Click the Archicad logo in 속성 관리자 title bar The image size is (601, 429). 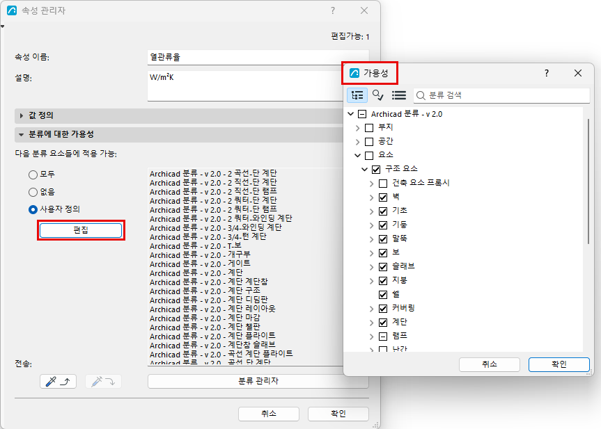tap(12, 10)
